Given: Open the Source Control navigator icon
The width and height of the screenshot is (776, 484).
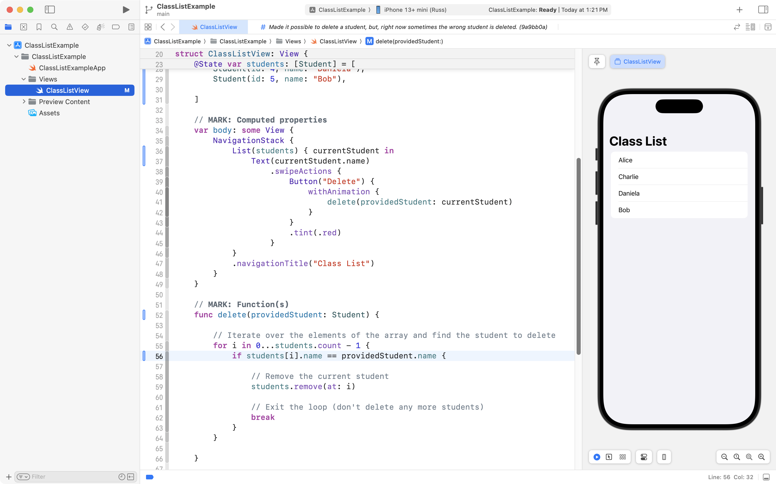Looking at the screenshot, I should [23, 27].
